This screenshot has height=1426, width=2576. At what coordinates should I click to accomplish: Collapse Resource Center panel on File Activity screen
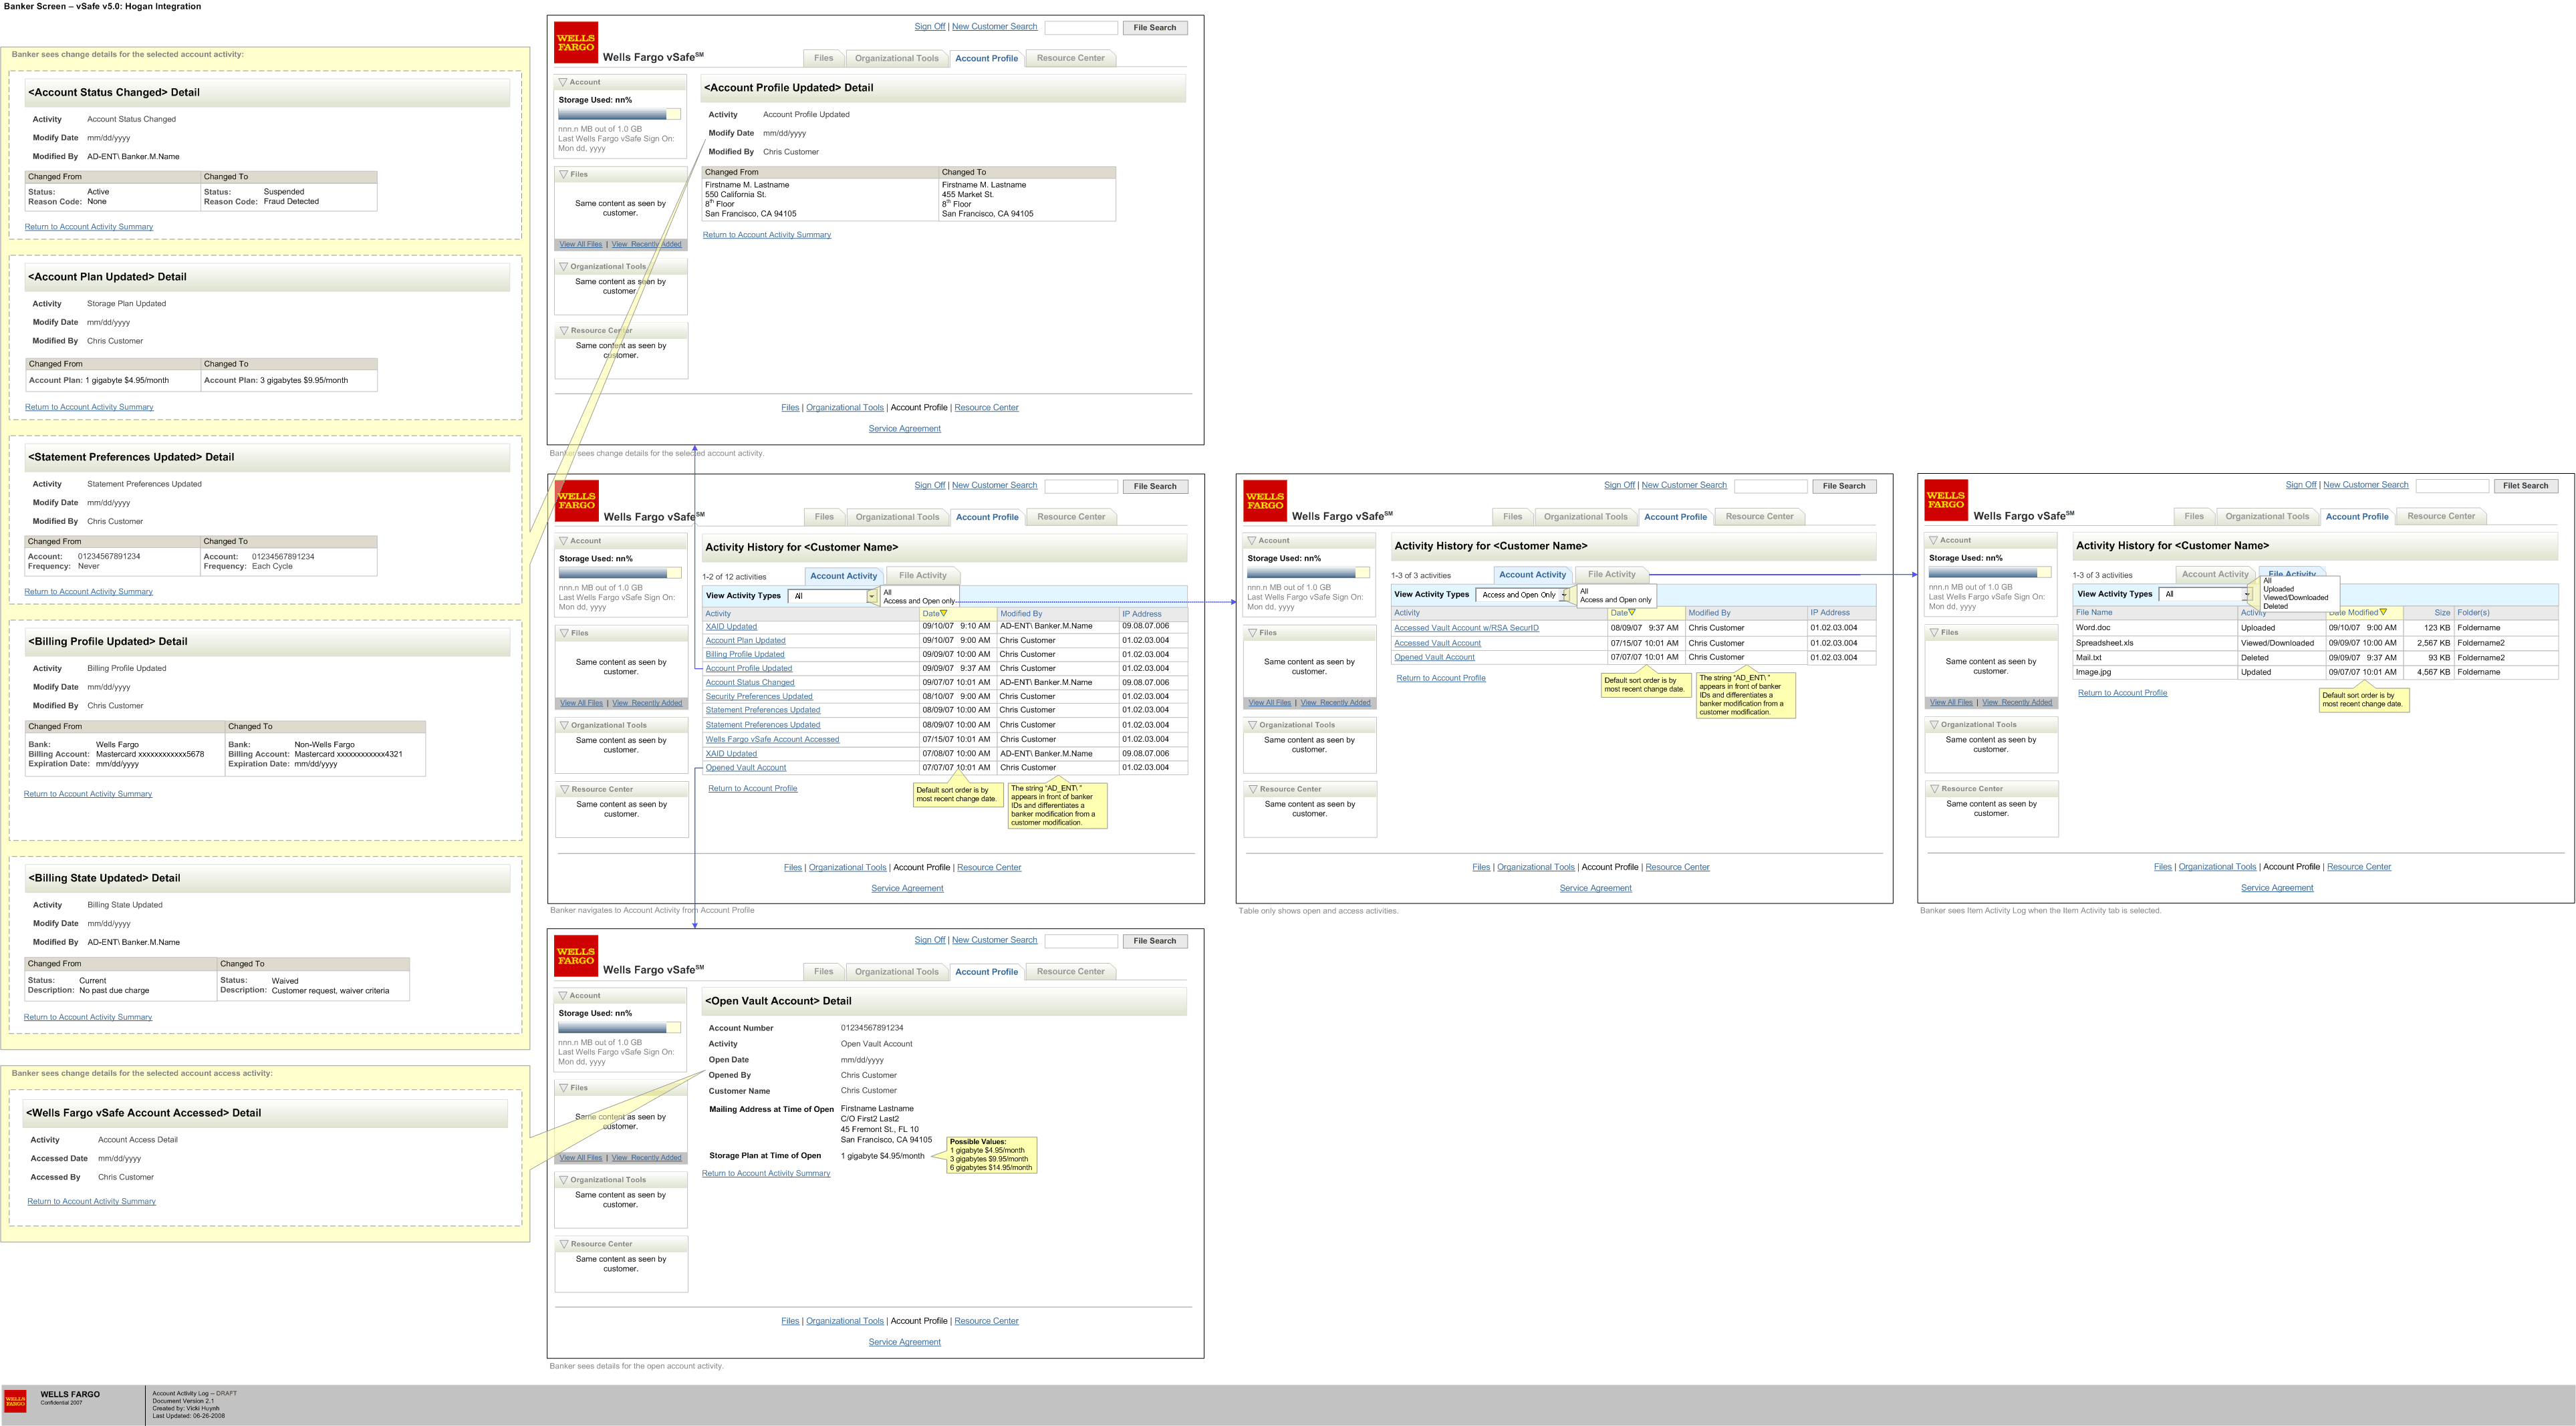(1934, 789)
